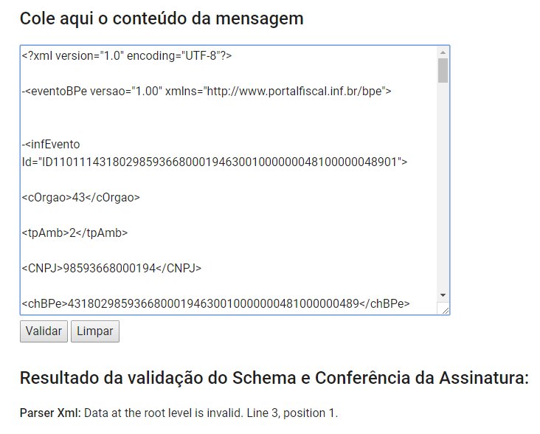Click the textarea resize grip corner
The height and width of the screenshot is (434, 540).
tap(444, 309)
